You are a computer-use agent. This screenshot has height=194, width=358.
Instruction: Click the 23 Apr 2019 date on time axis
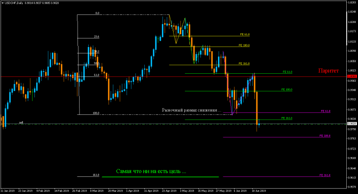[169, 191]
